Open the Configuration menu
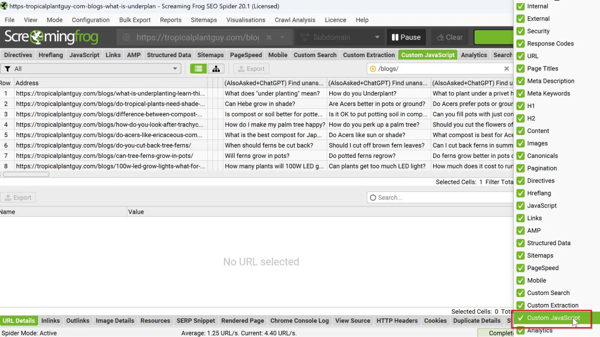 click(x=91, y=20)
